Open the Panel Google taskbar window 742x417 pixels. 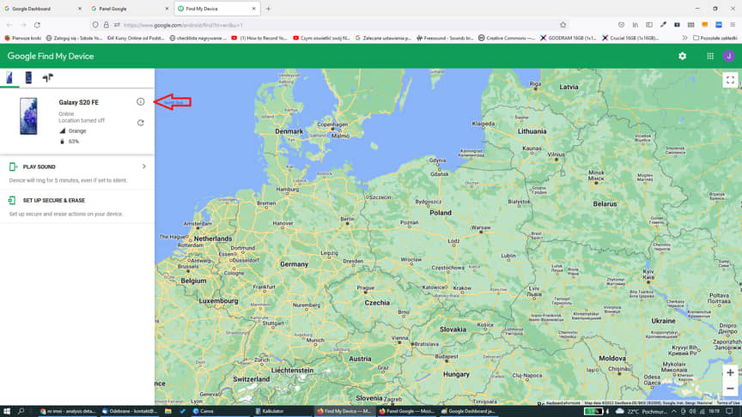pyautogui.click(x=406, y=411)
